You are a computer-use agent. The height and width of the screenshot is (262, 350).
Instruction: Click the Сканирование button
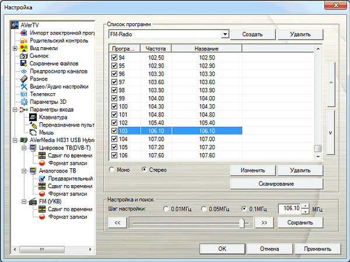[276, 184]
